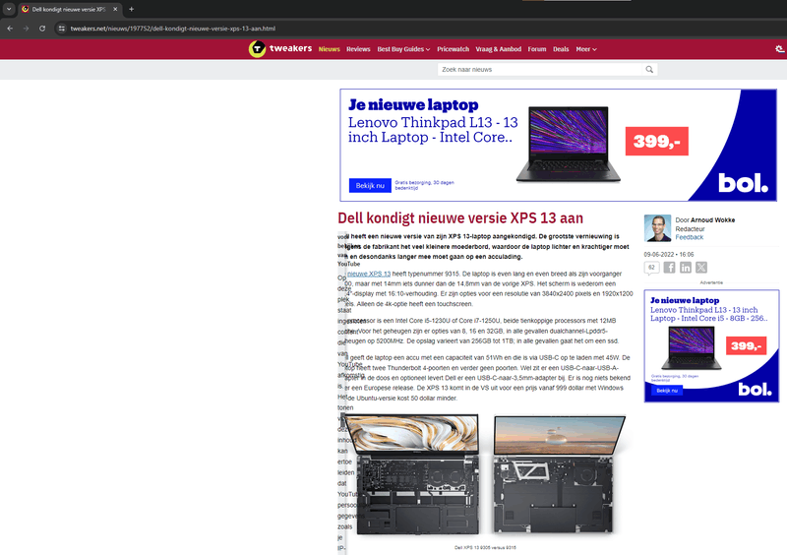Share article on Facebook icon

669,268
